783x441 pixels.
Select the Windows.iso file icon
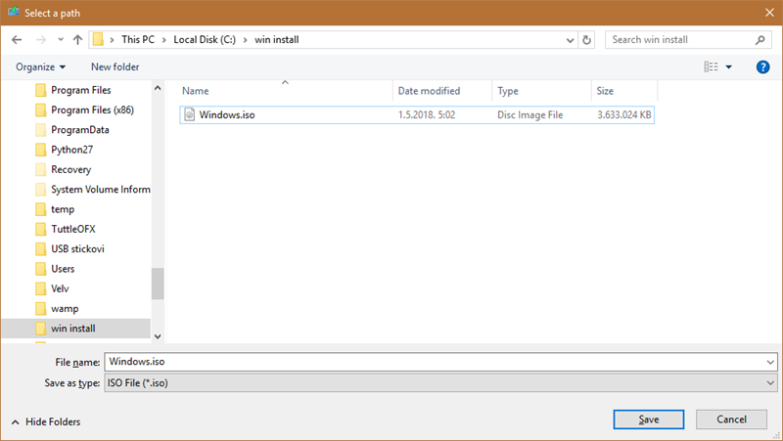(x=190, y=114)
